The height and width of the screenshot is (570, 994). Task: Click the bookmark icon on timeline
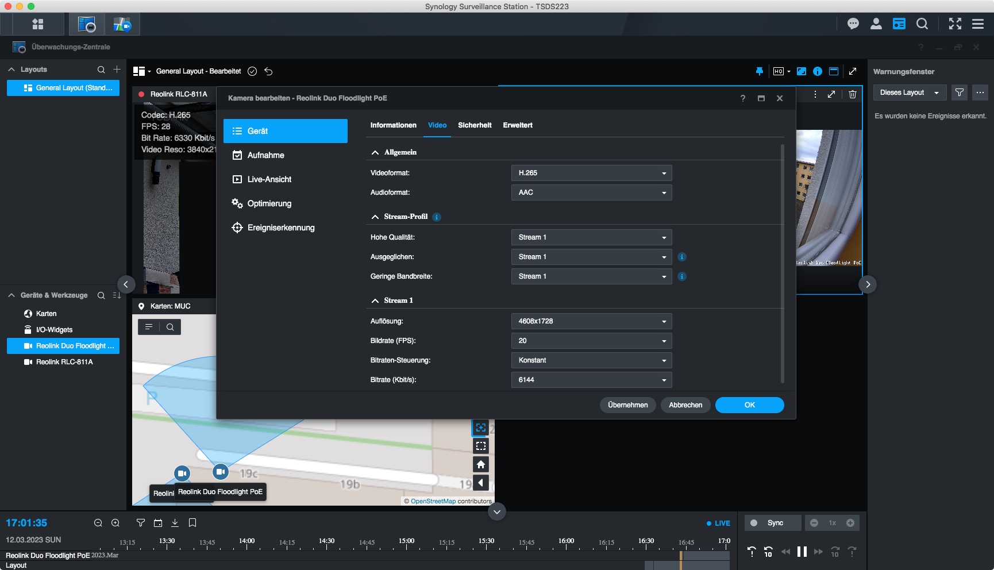[x=192, y=523]
